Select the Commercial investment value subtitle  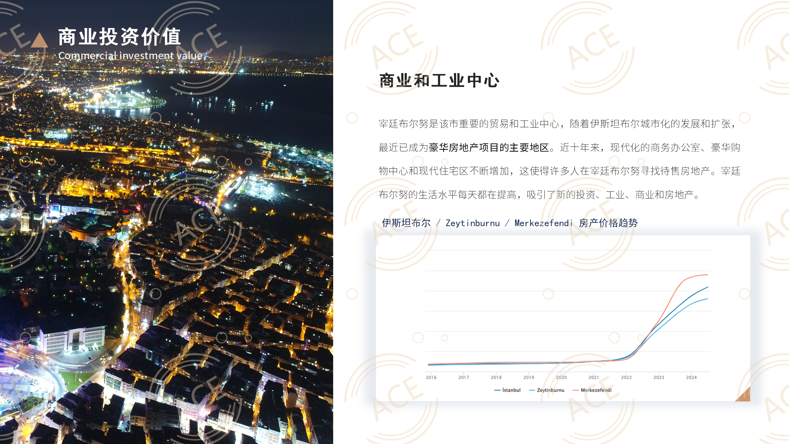130,56
